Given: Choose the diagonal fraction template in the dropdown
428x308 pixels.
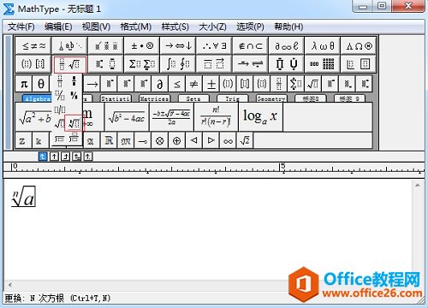Looking at the screenshot, I should 60,95.
